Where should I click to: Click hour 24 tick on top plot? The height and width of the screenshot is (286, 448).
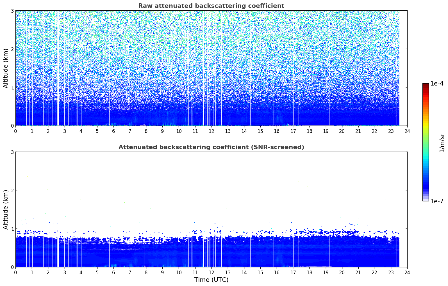coord(407,131)
